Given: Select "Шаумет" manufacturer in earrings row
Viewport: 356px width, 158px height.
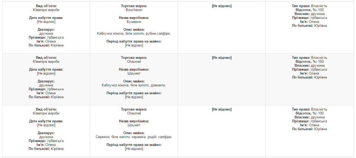Looking at the screenshot, I should pyautogui.click(x=134, y=125).
